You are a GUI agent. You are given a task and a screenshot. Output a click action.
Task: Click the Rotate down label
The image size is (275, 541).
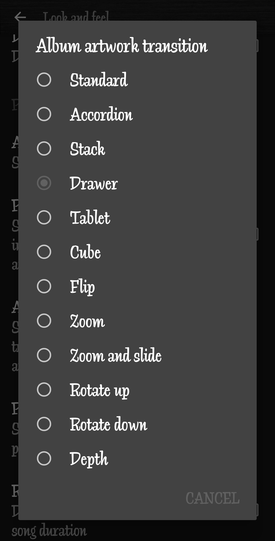(x=108, y=424)
